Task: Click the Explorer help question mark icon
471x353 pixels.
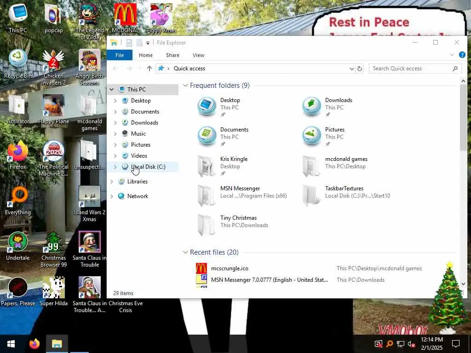Action: pyautogui.click(x=462, y=55)
